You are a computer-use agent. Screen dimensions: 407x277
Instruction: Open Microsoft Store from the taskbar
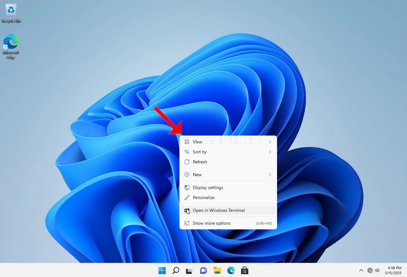244,271
